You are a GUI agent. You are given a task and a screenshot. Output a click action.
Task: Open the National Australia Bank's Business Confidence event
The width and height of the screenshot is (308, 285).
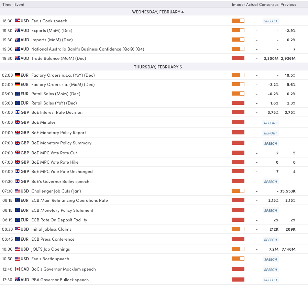point(88,49)
